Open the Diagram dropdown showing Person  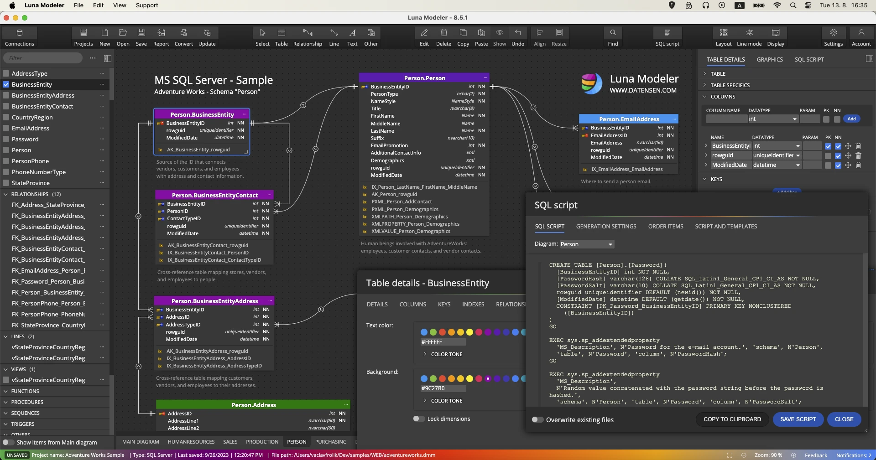pyautogui.click(x=587, y=244)
